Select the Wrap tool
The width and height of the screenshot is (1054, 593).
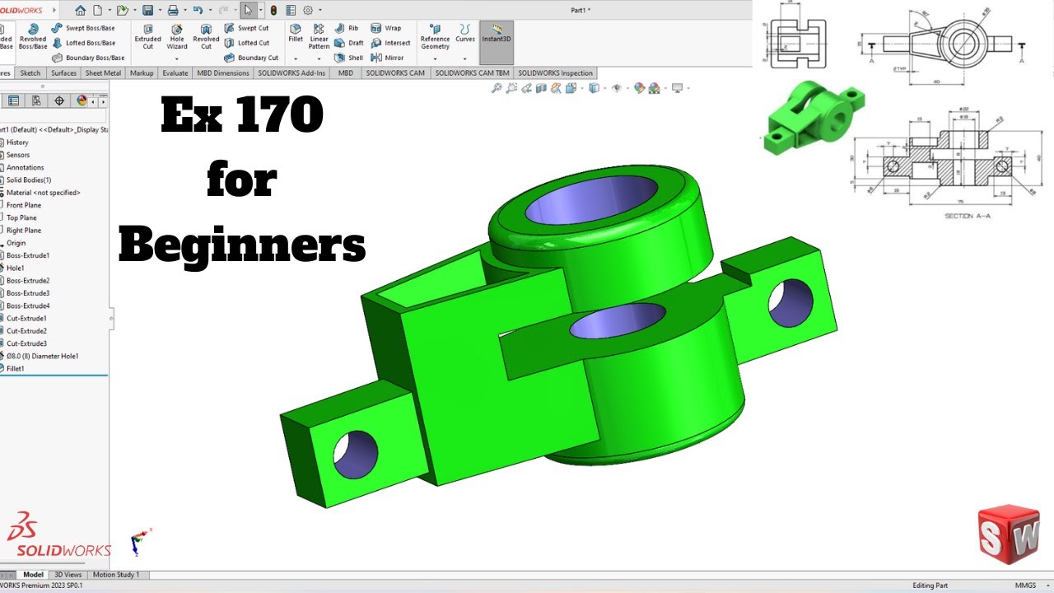coord(385,28)
